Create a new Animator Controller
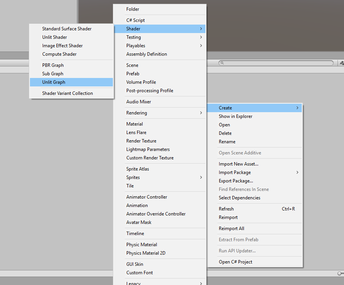This screenshot has width=344, height=285. (x=147, y=197)
